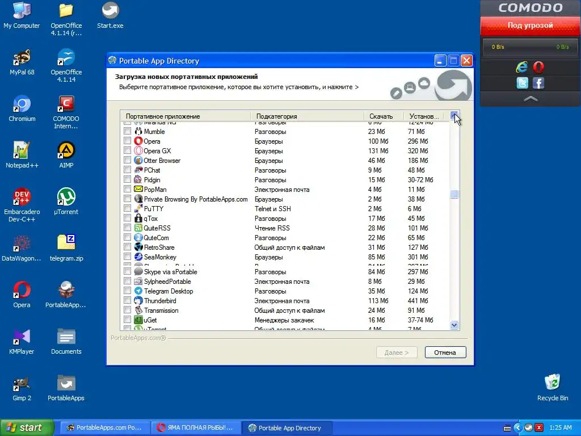Check the Opera GX checkbox

(x=128, y=150)
